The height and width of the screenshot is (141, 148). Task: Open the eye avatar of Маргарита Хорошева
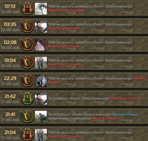coord(41,9)
